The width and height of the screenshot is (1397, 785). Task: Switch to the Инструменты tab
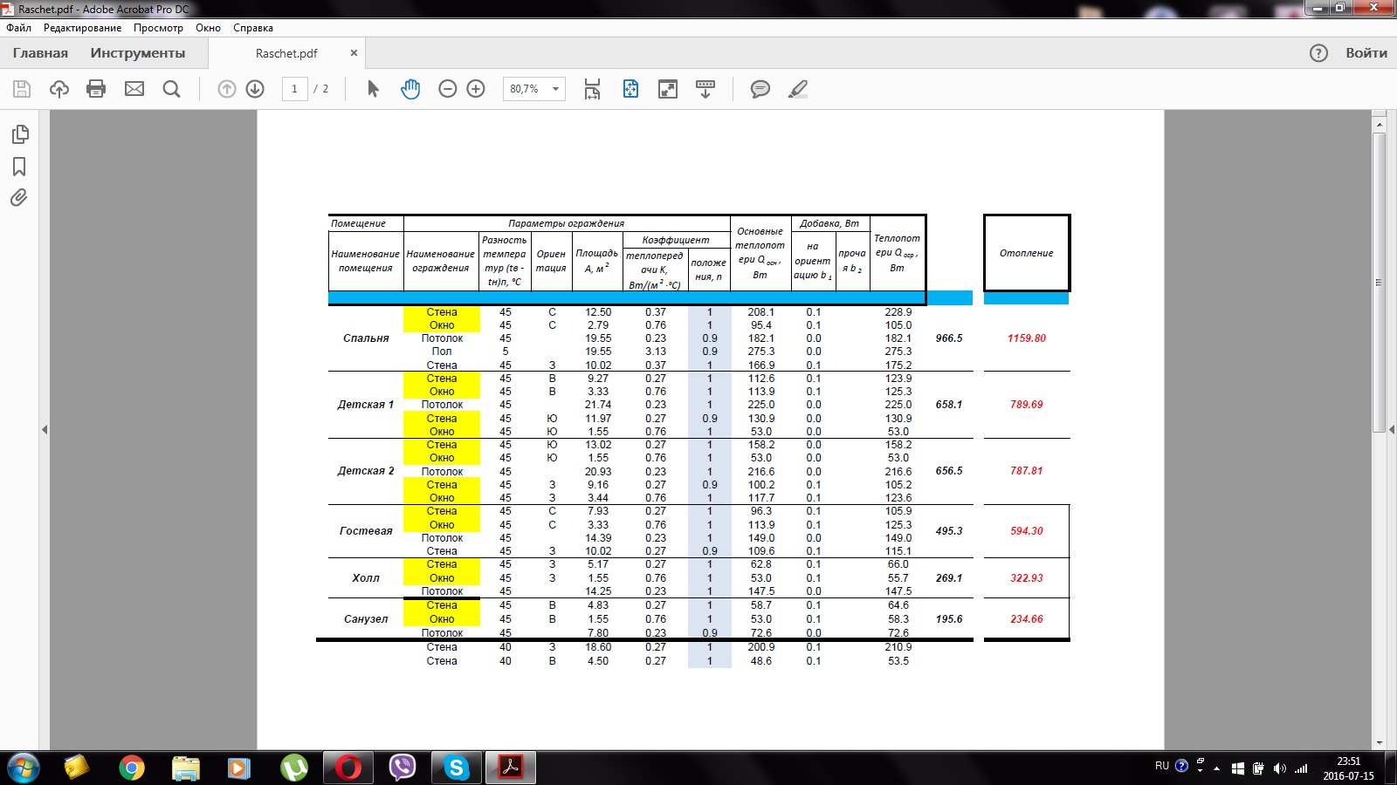(138, 53)
